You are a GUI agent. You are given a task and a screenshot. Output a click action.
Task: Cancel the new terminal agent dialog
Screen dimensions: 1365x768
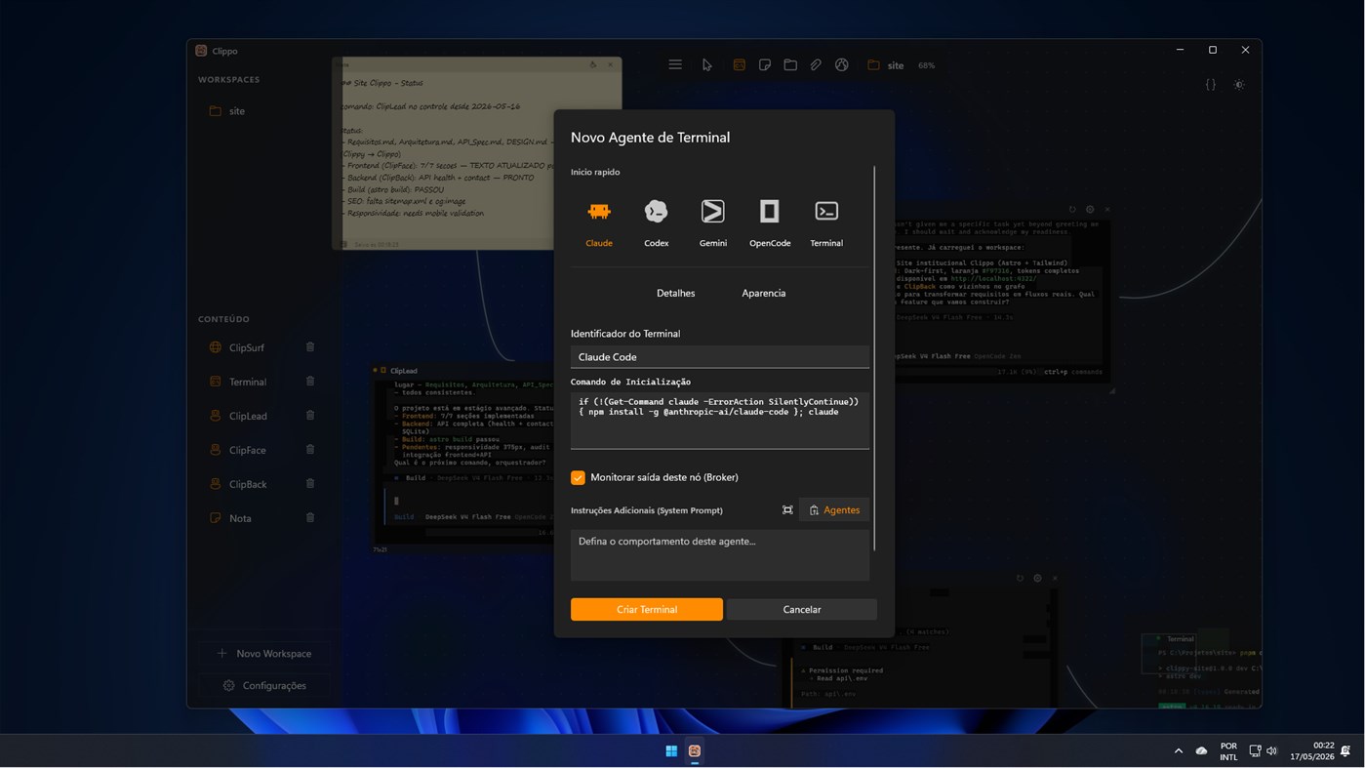coord(801,609)
